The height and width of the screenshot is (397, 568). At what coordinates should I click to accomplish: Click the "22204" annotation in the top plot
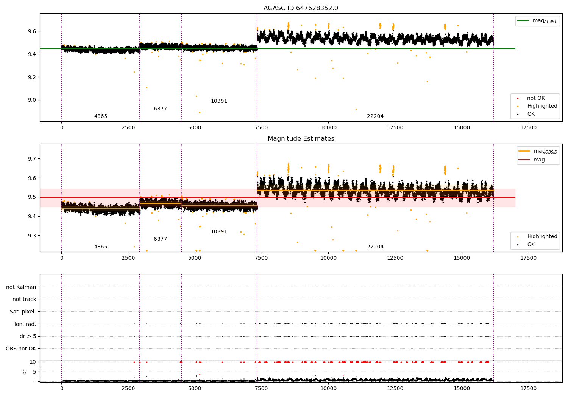375,116
